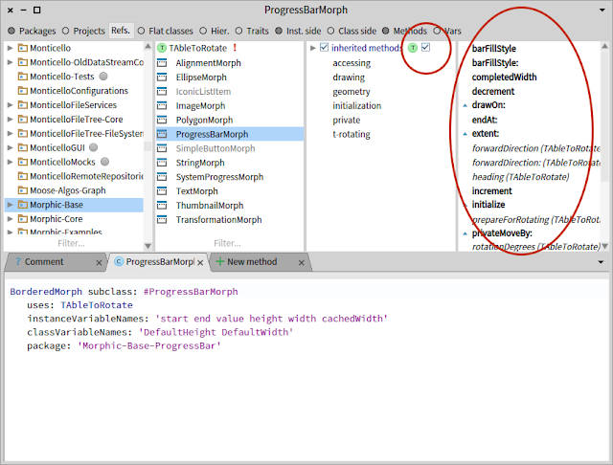Select the SystemProgressMorph class
This screenshot has width=613, height=465.
coord(219,177)
